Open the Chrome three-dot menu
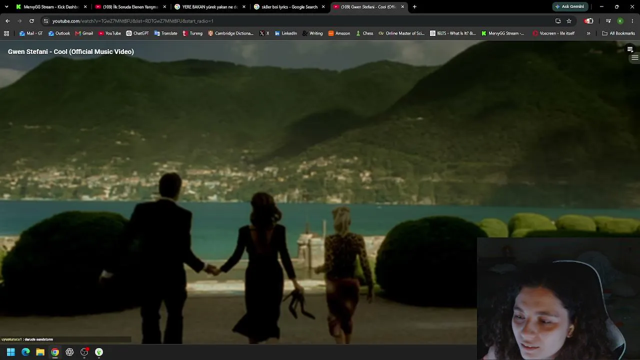 pyautogui.click(x=632, y=21)
